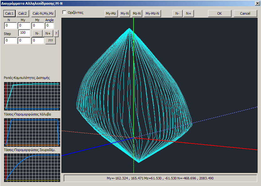
Task: Click the Τάσεις-Παραμορφώσεις Χάλυβα graph
Action: [x=32, y=132]
